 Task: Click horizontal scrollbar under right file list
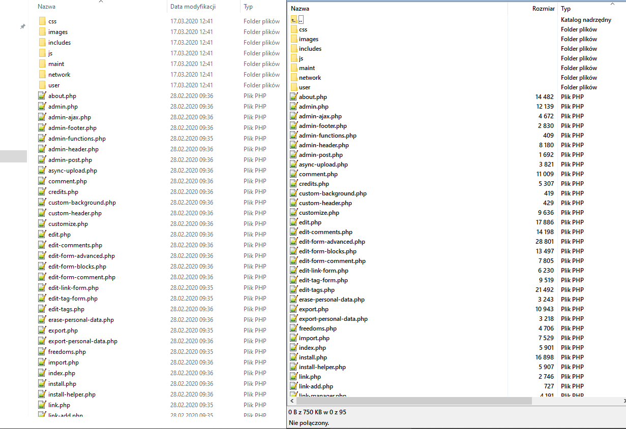(x=409, y=401)
